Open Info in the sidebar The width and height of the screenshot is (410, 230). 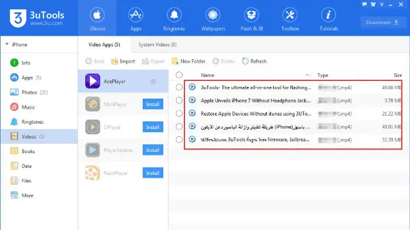[x=39, y=63]
